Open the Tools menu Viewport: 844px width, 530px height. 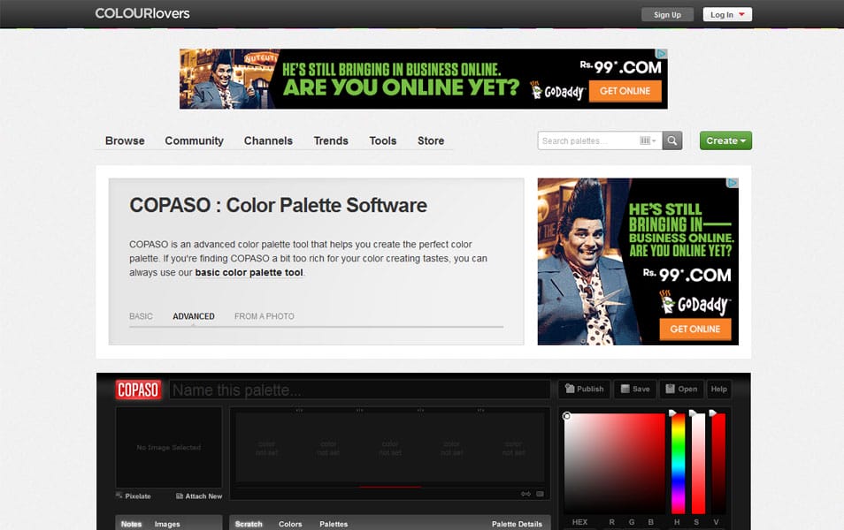click(x=383, y=140)
